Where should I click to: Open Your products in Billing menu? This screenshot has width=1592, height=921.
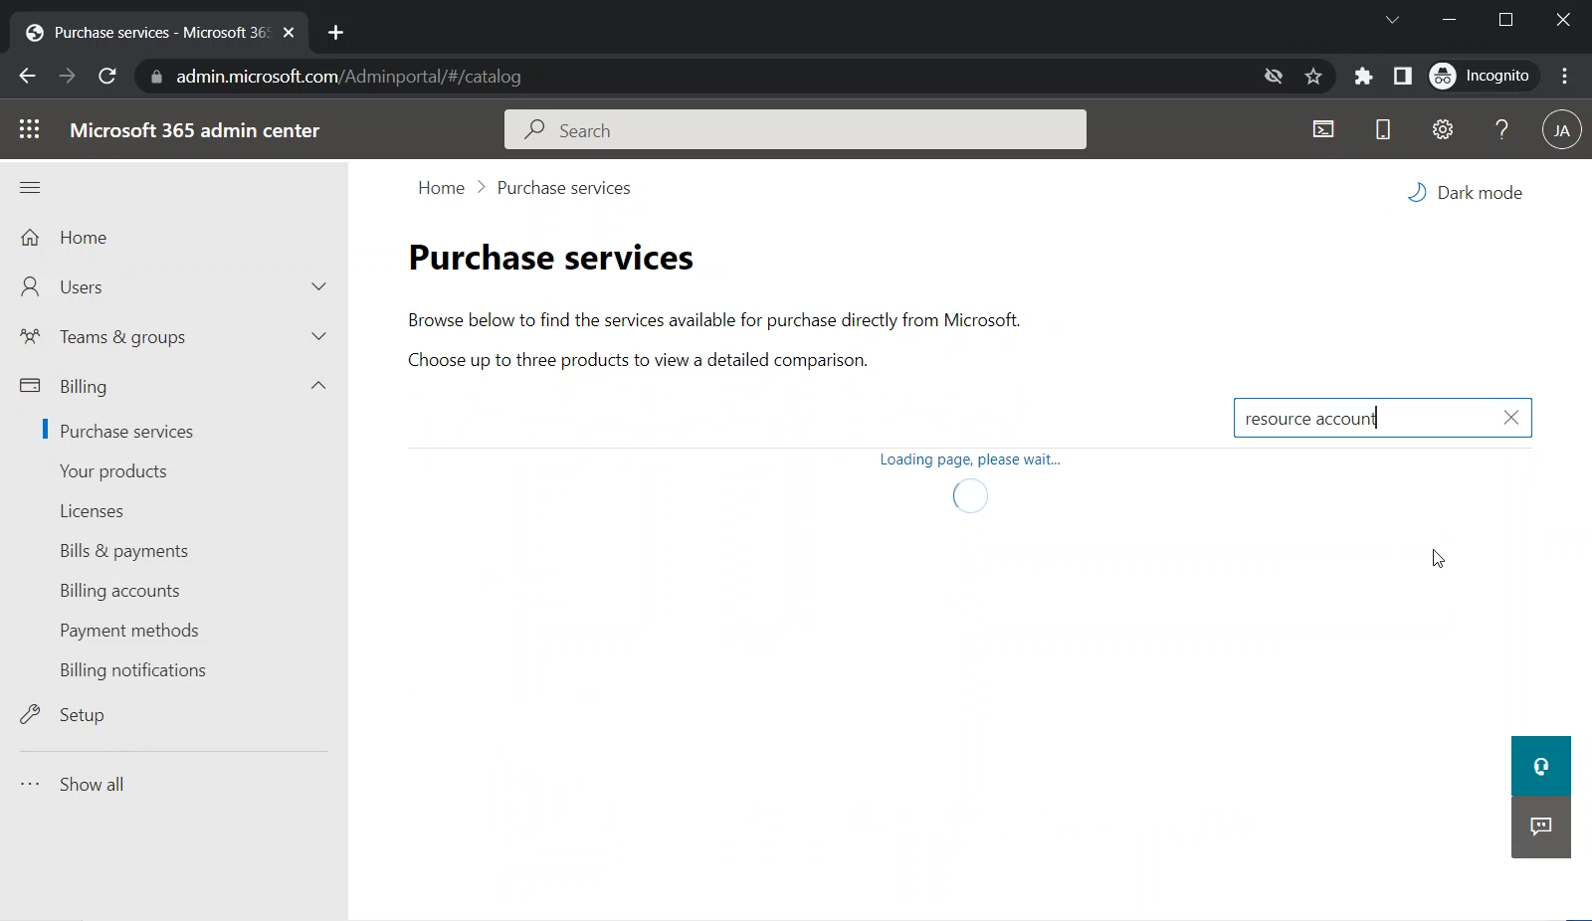coord(113,471)
